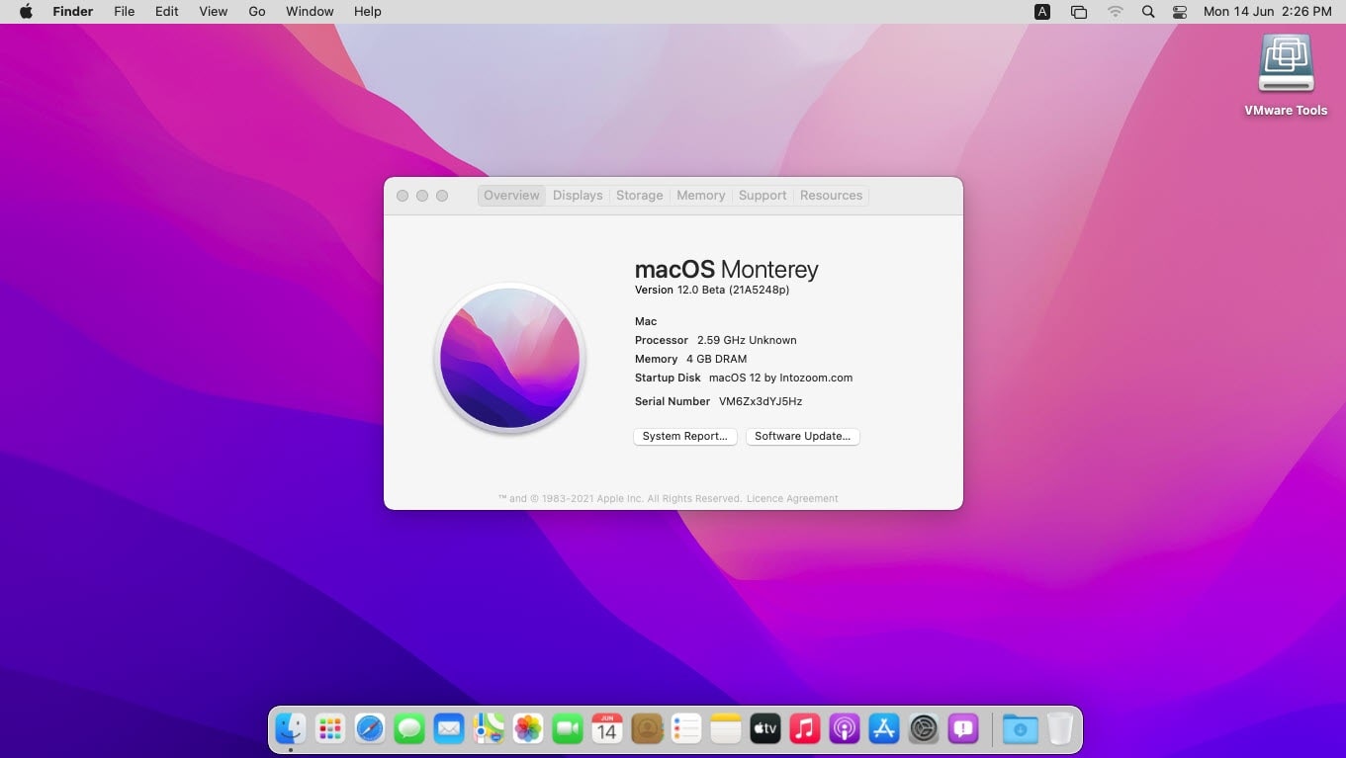Open System Preferences from the Dock
Screen dimensions: 1346x758
tap(924, 729)
